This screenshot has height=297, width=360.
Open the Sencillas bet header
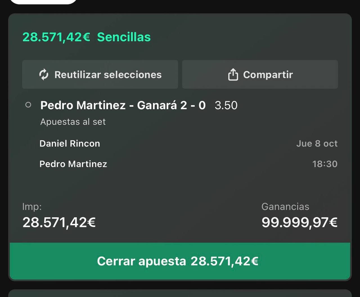point(124,37)
